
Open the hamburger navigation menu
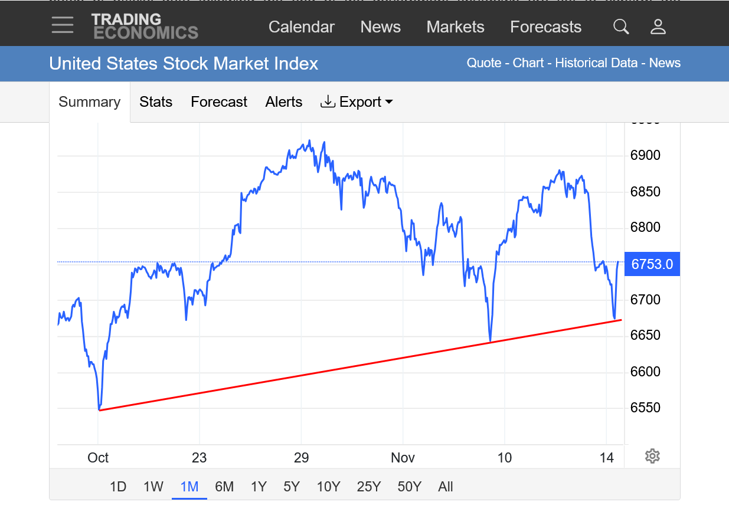[62, 25]
